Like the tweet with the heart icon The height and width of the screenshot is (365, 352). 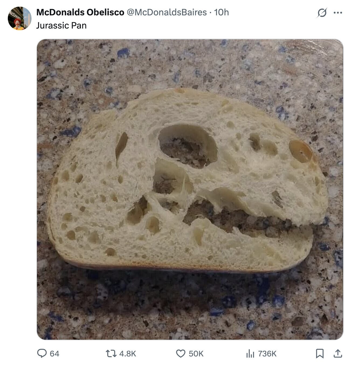pos(181,353)
